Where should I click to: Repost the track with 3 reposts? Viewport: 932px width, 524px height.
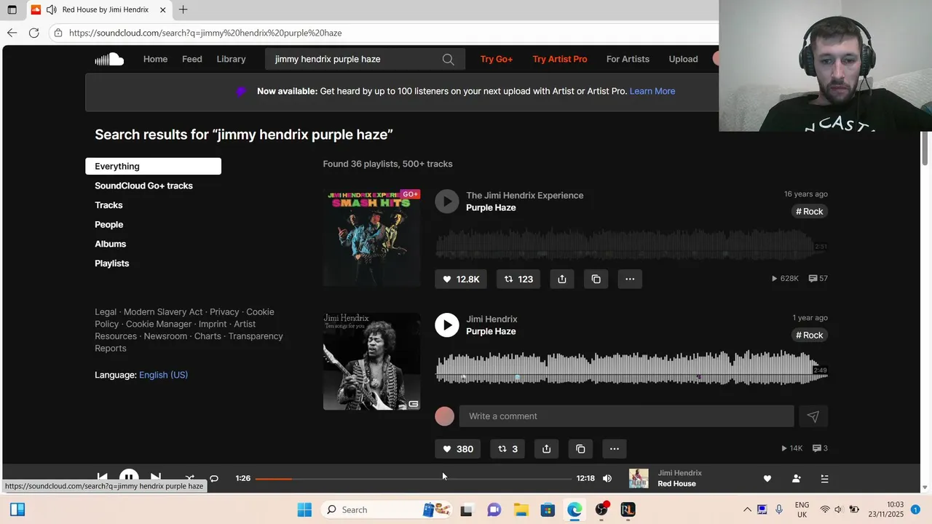pos(508,449)
